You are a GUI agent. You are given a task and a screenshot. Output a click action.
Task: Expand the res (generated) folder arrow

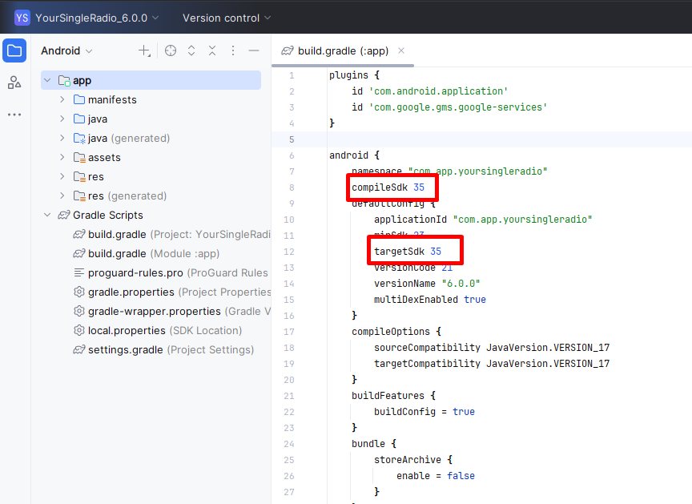[x=62, y=196]
